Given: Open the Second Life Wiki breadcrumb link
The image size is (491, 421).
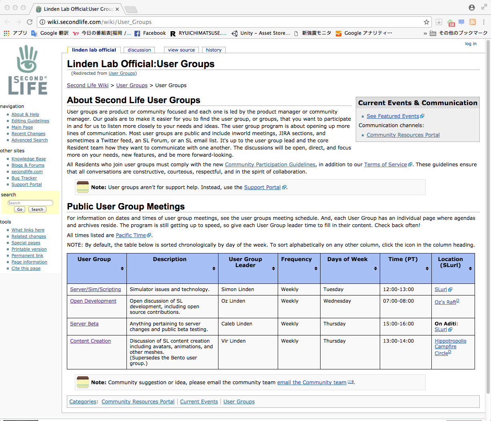Looking at the screenshot, I should click(88, 85).
